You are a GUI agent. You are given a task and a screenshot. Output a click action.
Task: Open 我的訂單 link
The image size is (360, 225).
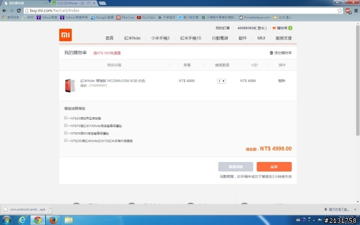click(x=223, y=28)
